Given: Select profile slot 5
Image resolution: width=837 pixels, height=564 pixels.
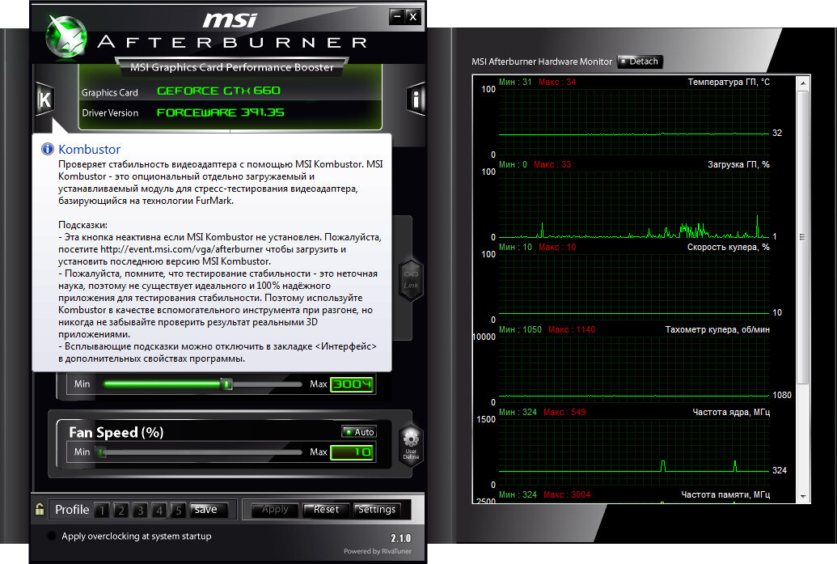Looking at the screenshot, I should pos(179,511).
